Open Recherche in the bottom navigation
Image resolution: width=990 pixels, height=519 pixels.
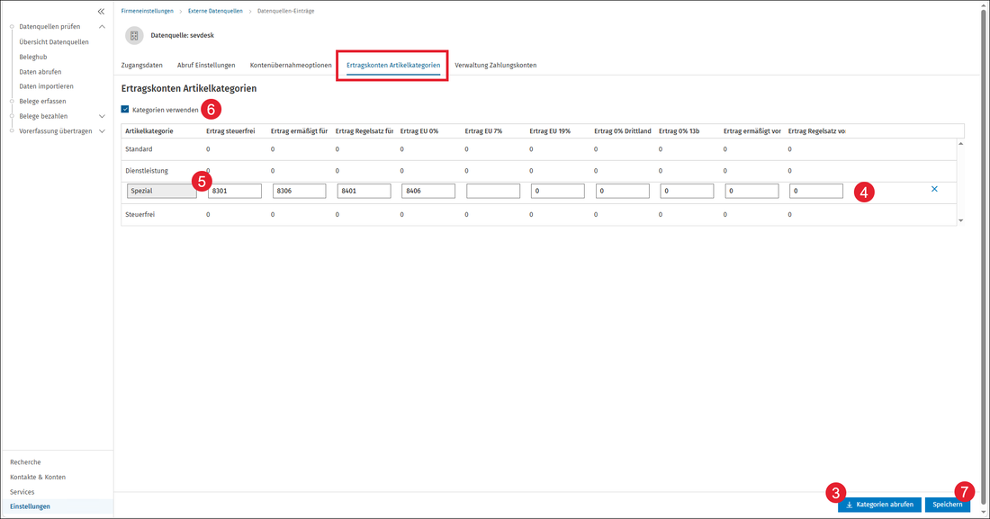[x=25, y=462]
